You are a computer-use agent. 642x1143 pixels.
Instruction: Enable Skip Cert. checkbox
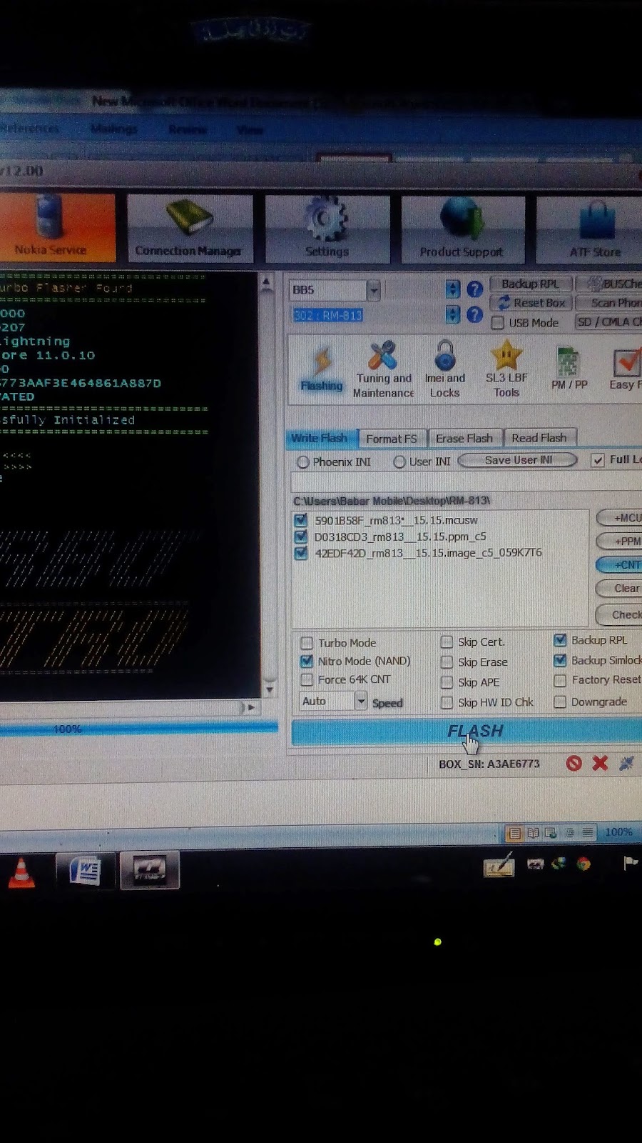(447, 642)
